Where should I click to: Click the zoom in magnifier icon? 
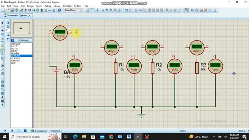coord(107,10)
